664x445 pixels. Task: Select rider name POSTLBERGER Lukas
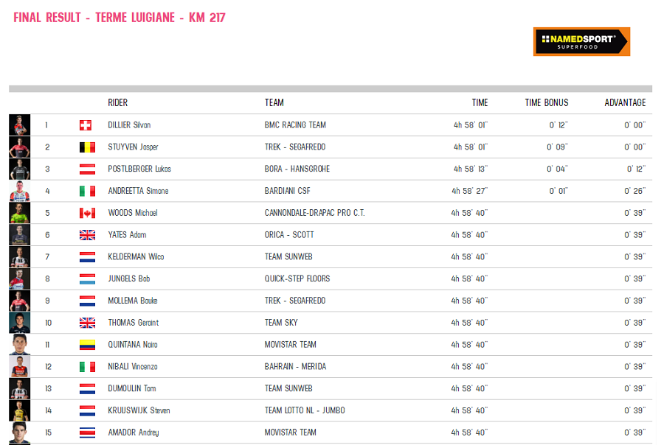(x=139, y=169)
